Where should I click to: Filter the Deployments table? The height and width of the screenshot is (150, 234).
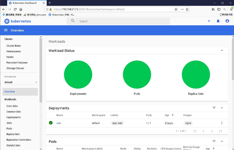[x=214, y=108]
